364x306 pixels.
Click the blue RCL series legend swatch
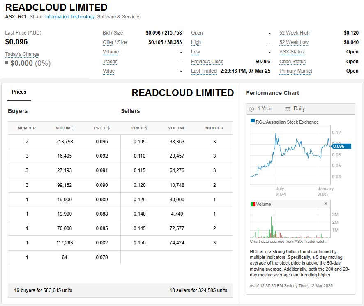[x=253, y=122]
